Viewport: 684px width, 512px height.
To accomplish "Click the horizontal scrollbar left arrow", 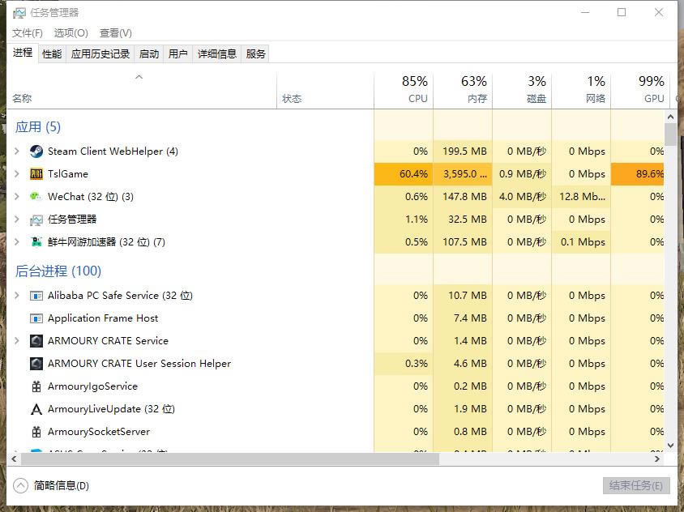I will tap(14, 459).
